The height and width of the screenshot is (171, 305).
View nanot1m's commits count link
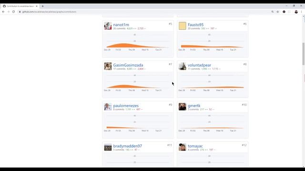click(x=119, y=28)
